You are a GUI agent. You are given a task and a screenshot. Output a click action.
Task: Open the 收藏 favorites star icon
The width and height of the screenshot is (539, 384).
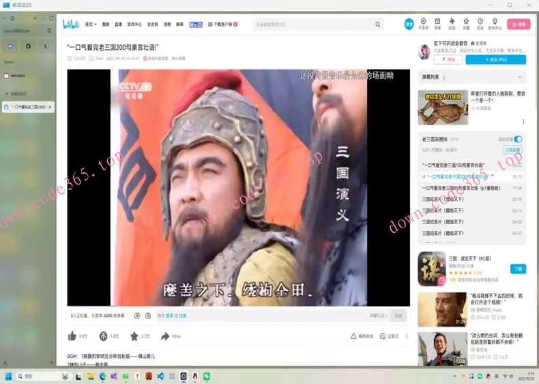(x=466, y=24)
